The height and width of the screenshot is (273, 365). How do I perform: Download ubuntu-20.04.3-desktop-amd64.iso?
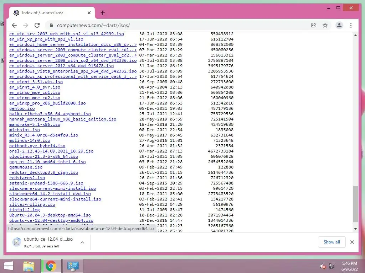50,215
